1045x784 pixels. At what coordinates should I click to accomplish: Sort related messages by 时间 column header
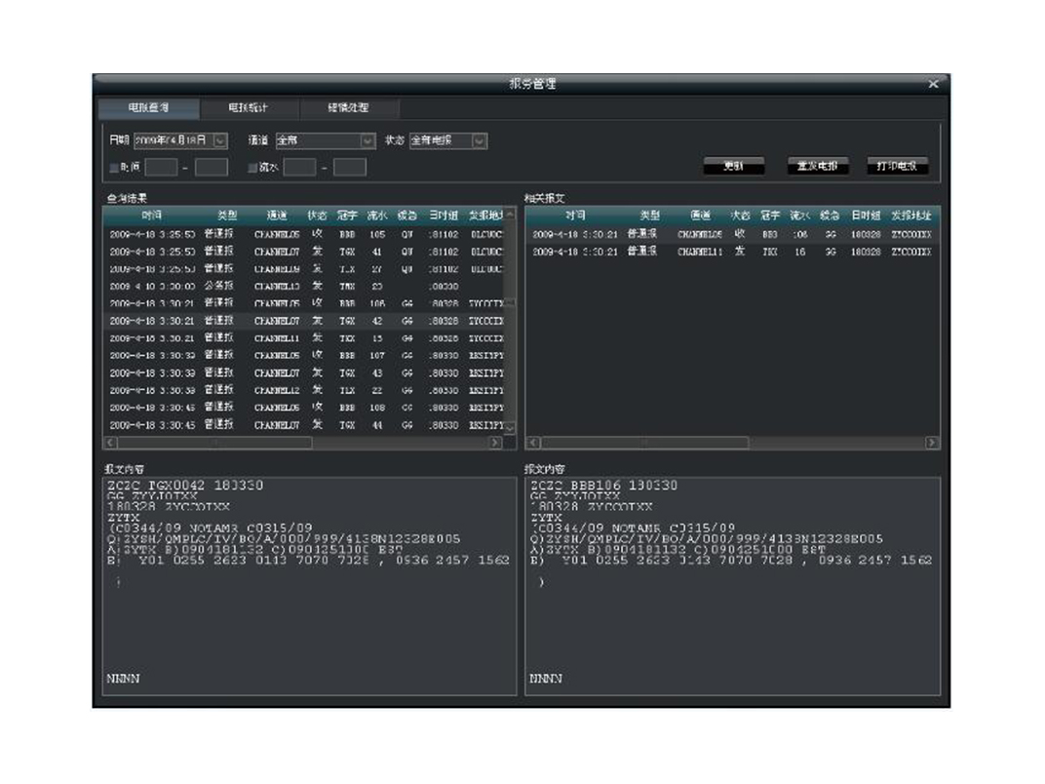[x=575, y=216]
